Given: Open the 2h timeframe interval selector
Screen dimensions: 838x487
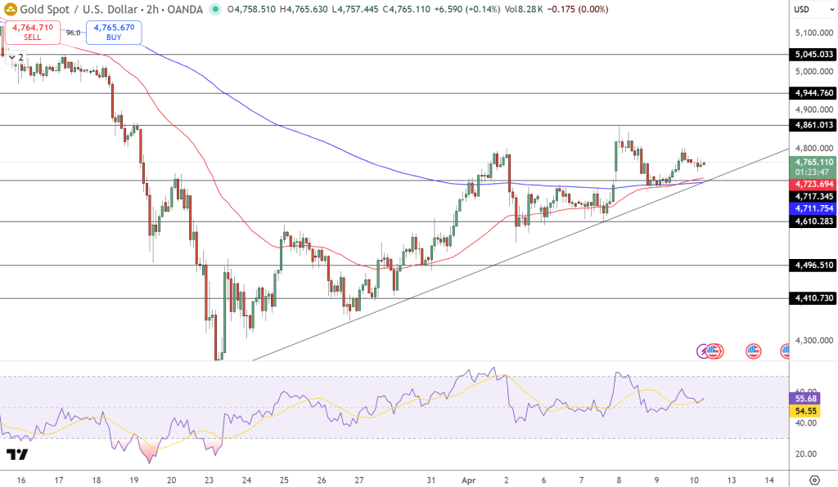Looking at the screenshot, I should [x=151, y=11].
